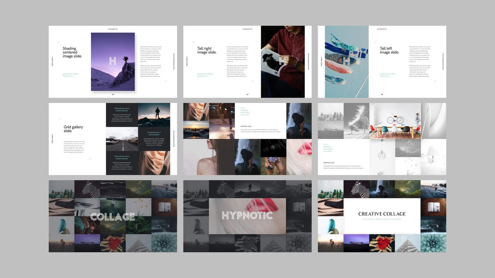Select the sand dune photo in COLLAGE slide
The width and height of the screenshot is (495, 278).
(x=61, y=207)
